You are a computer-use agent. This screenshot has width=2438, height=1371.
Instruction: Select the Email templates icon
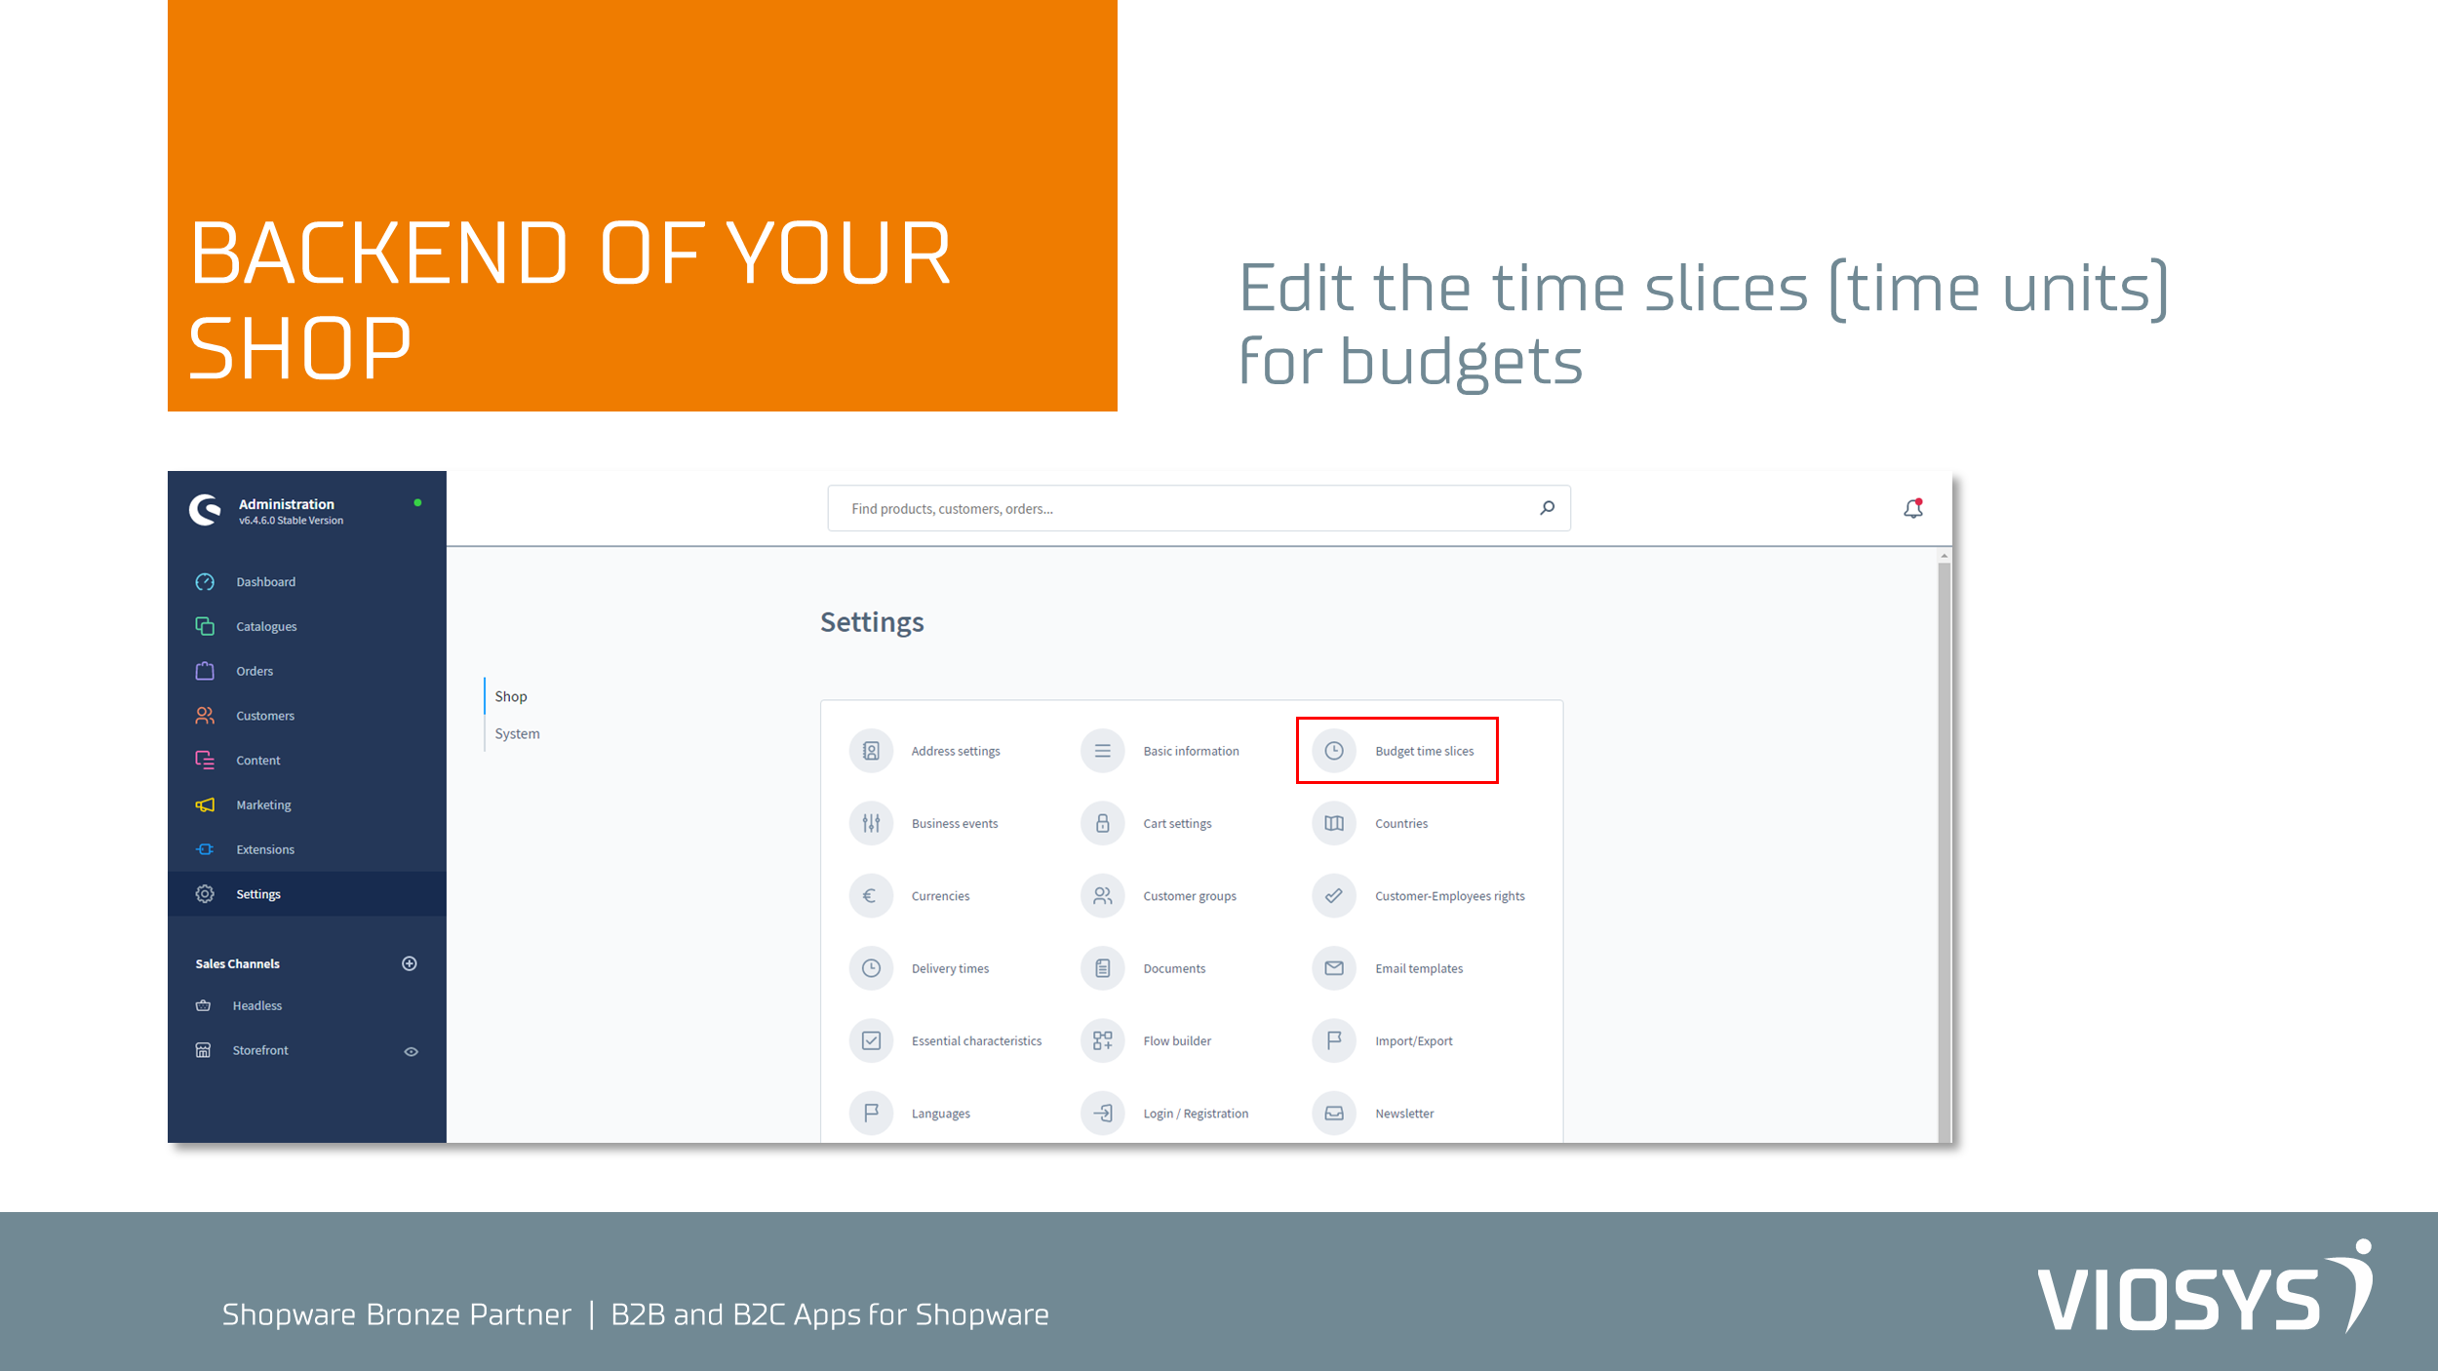(x=1334, y=967)
